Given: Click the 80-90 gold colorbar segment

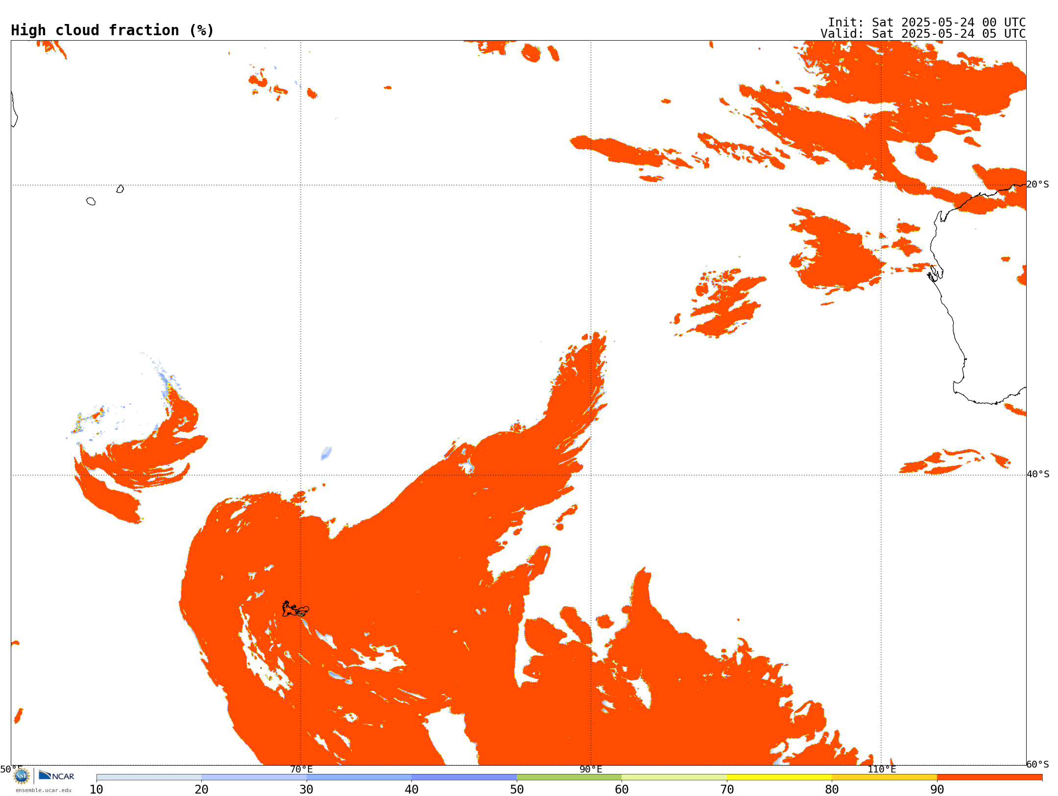Looking at the screenshot, I should tap(884, 777).
